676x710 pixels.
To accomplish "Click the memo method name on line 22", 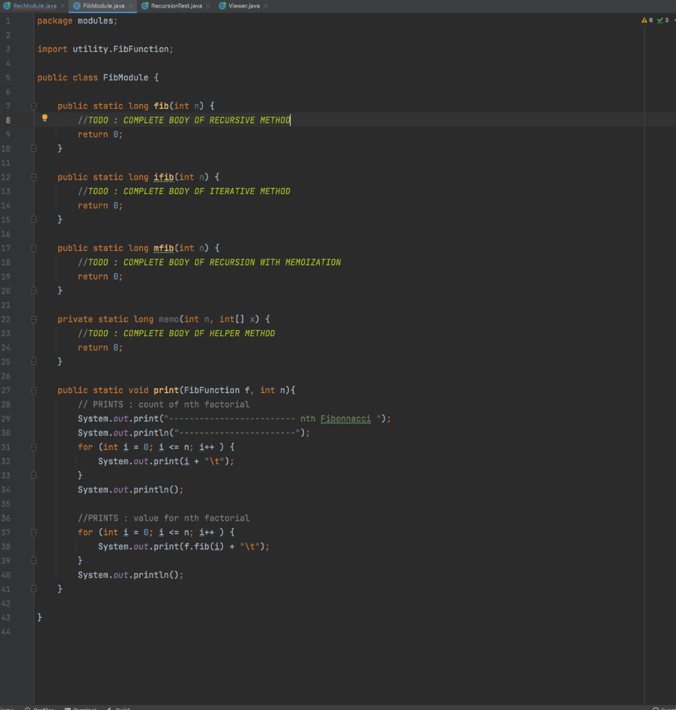I will coord(169,319).
